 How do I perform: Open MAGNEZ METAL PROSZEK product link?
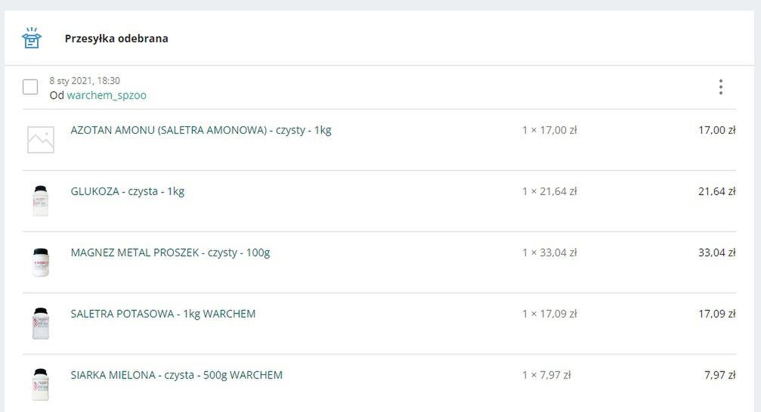[170, 252]
